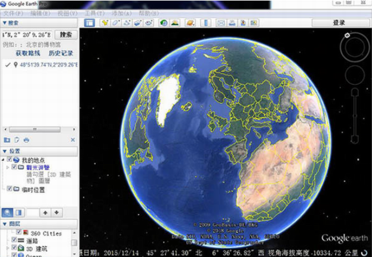Image resolution: width=372 pixels, height=257 pixels.
Task: Toggle the 360 Cities layer checkbox
Action: pos(19,232)
